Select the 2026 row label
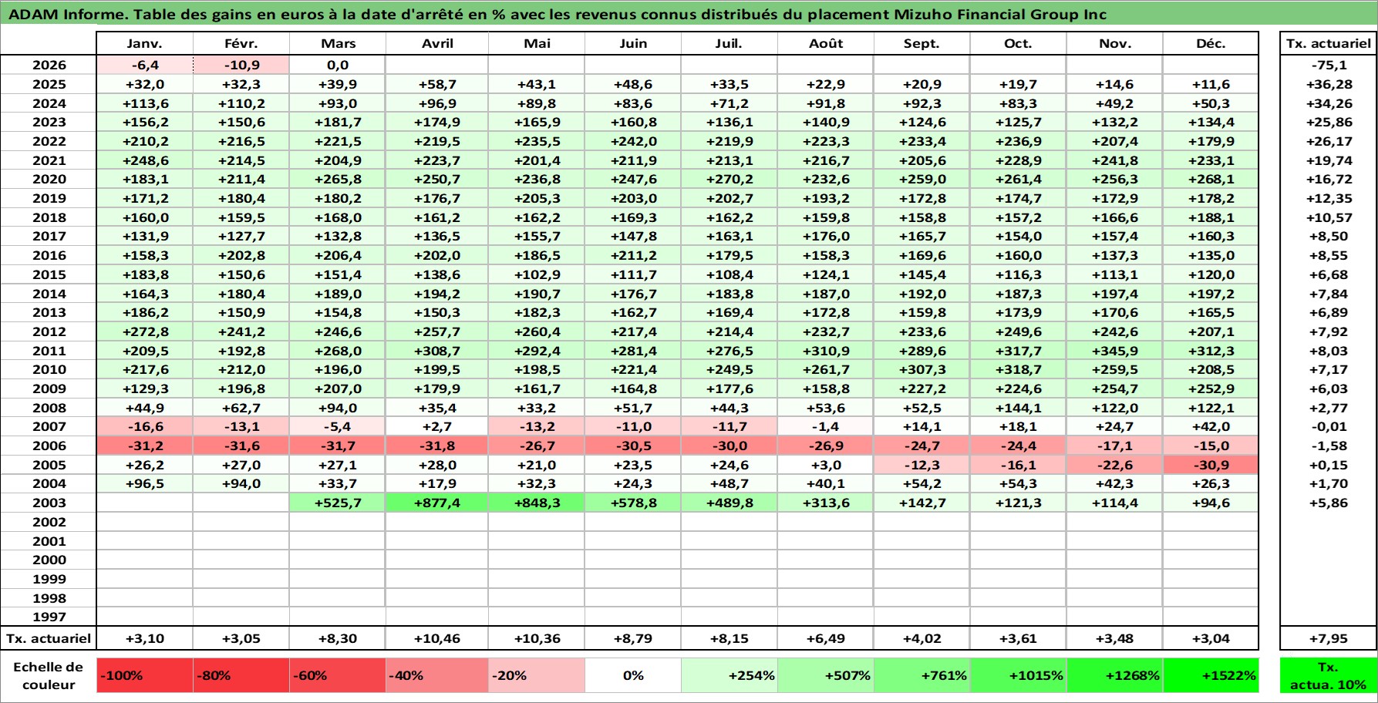Screen dimensions: 1378x703 tap(49, 66)
